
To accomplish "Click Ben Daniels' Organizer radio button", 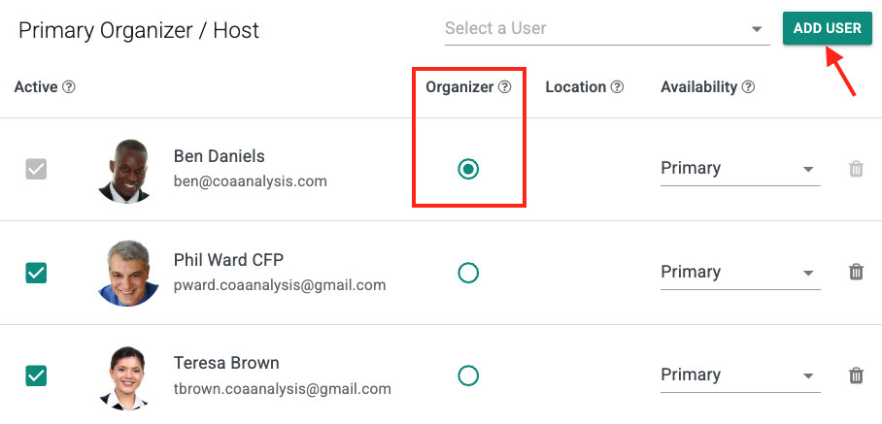I will tap(468, 169).
